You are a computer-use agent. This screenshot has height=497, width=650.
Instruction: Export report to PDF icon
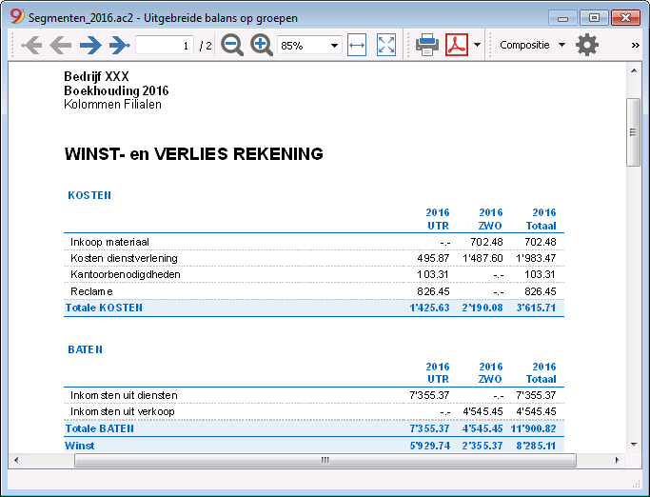(457, 45)
